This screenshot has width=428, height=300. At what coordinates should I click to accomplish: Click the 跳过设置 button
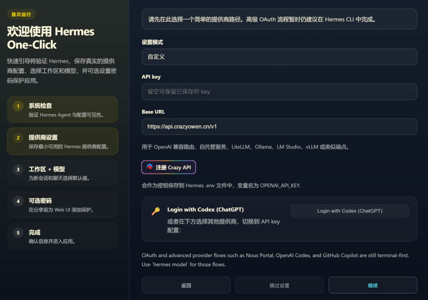(x=279, y=285)
